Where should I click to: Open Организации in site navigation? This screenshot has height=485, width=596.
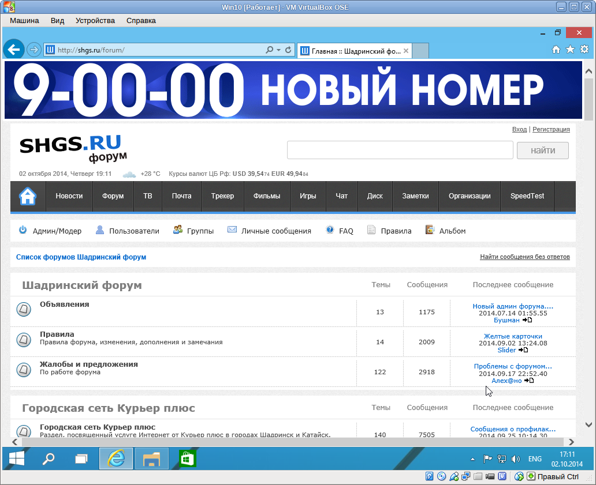[x=470, y=196]
